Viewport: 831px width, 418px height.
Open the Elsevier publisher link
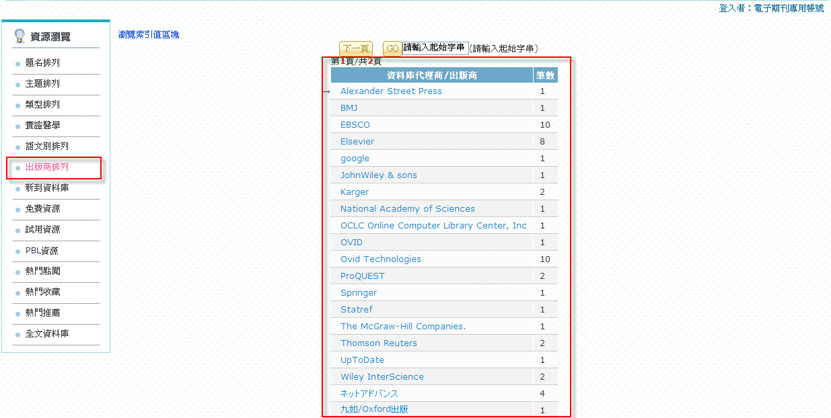[x=357, y=141]
